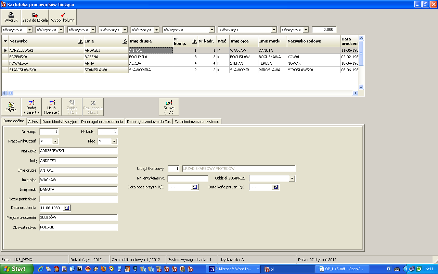Image resolution: width=438 pixels, height=274 pixels.
Task: Open the Pracownik/Uczeń dropdown
Action: 55,141
